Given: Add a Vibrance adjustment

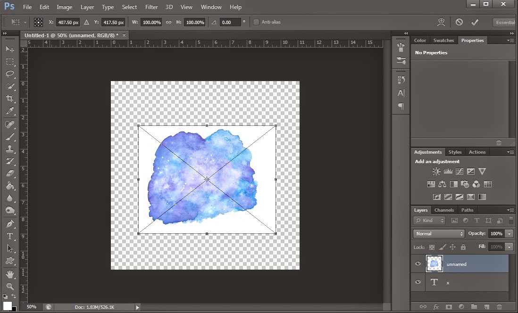Looking at the screenshot, I should click(x=482, y=172).
